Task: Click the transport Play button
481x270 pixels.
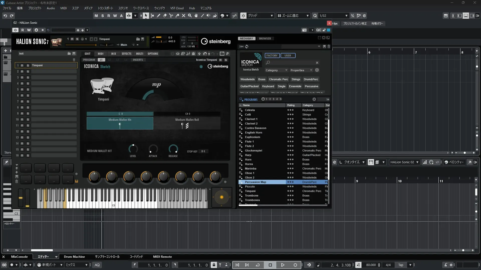Action: (x=283, y=265)
